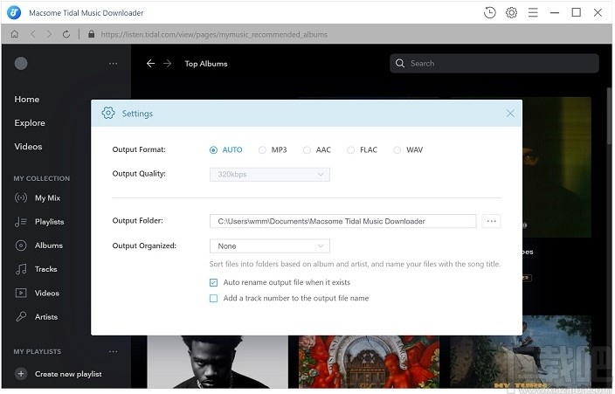
Task: Open Output Organized None dropdown
Action: (x=270, y=246)
